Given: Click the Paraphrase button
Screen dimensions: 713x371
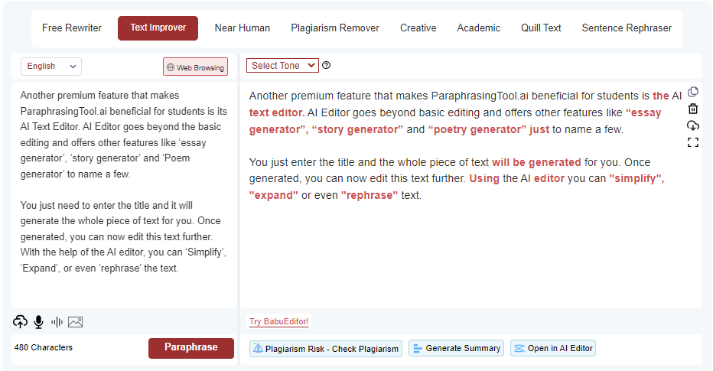Looking at the screenshot, I should pos(191,348).
